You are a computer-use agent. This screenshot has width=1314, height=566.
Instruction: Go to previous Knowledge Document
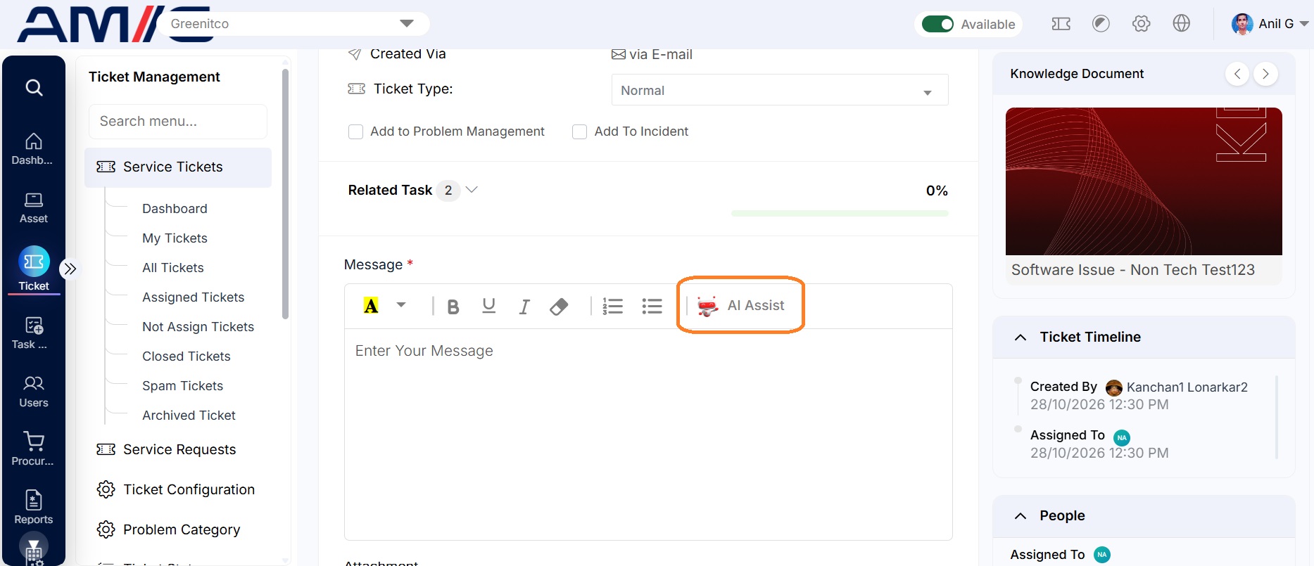(1237, 74)
